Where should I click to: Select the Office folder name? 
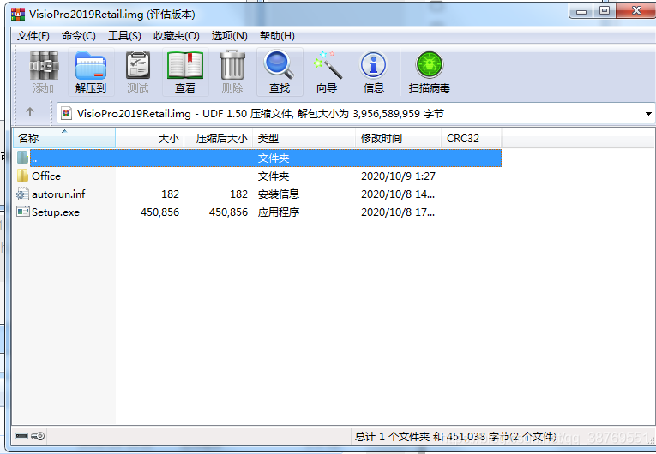(x=46, y=176)
